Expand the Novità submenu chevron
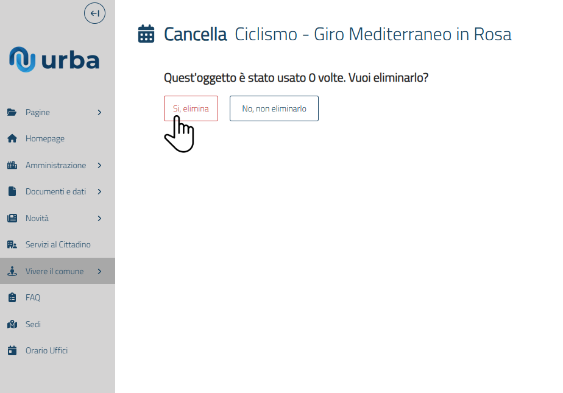The width and height of the screenshot is (563, 393). pos(99,218)
